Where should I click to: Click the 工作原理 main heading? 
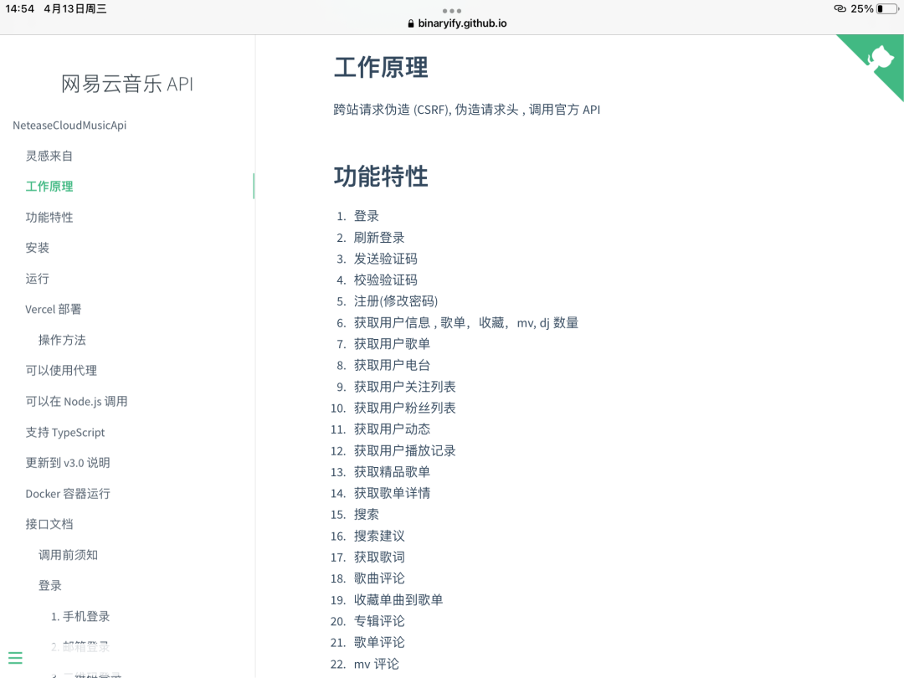tap(381, 68)
